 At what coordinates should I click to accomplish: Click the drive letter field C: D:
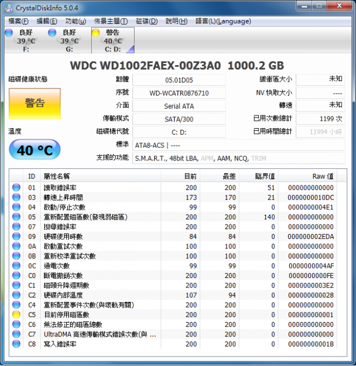pyautogui.click(x=179, y=133)
